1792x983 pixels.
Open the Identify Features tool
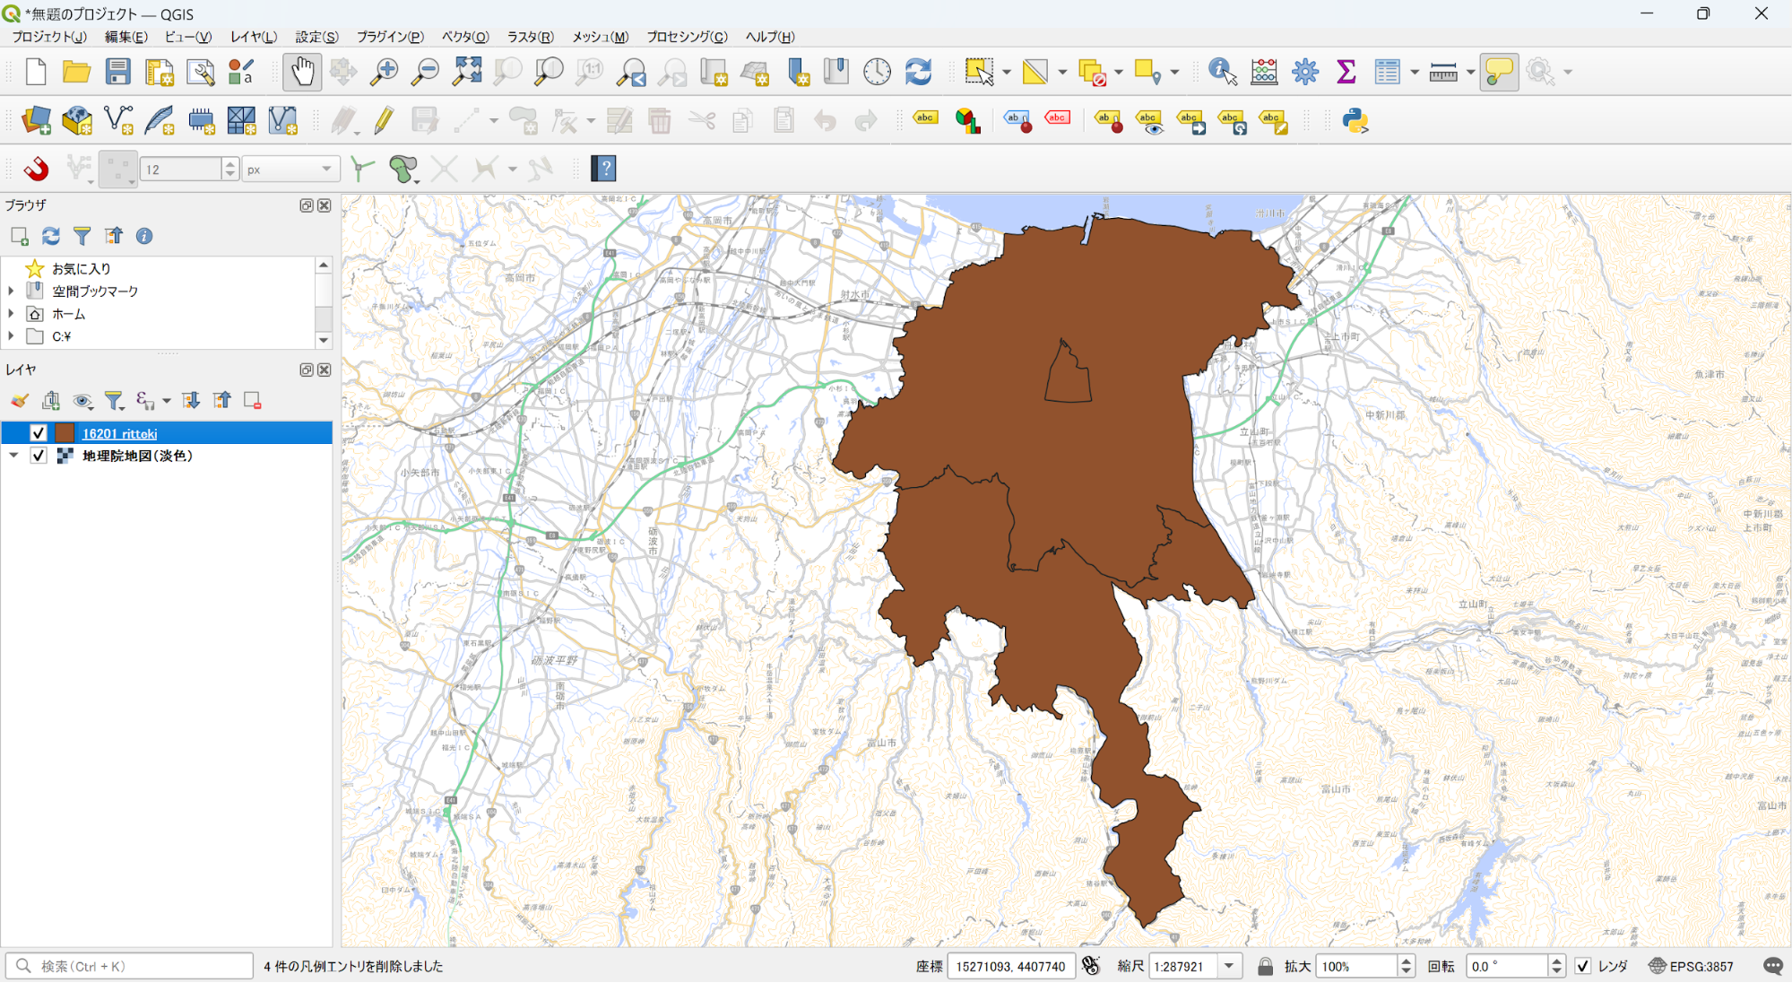coord(1222,72)
